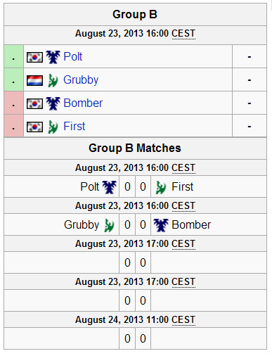Open the Polt player link
Screen dimensions: 272x356
click(x=73, y=57)
